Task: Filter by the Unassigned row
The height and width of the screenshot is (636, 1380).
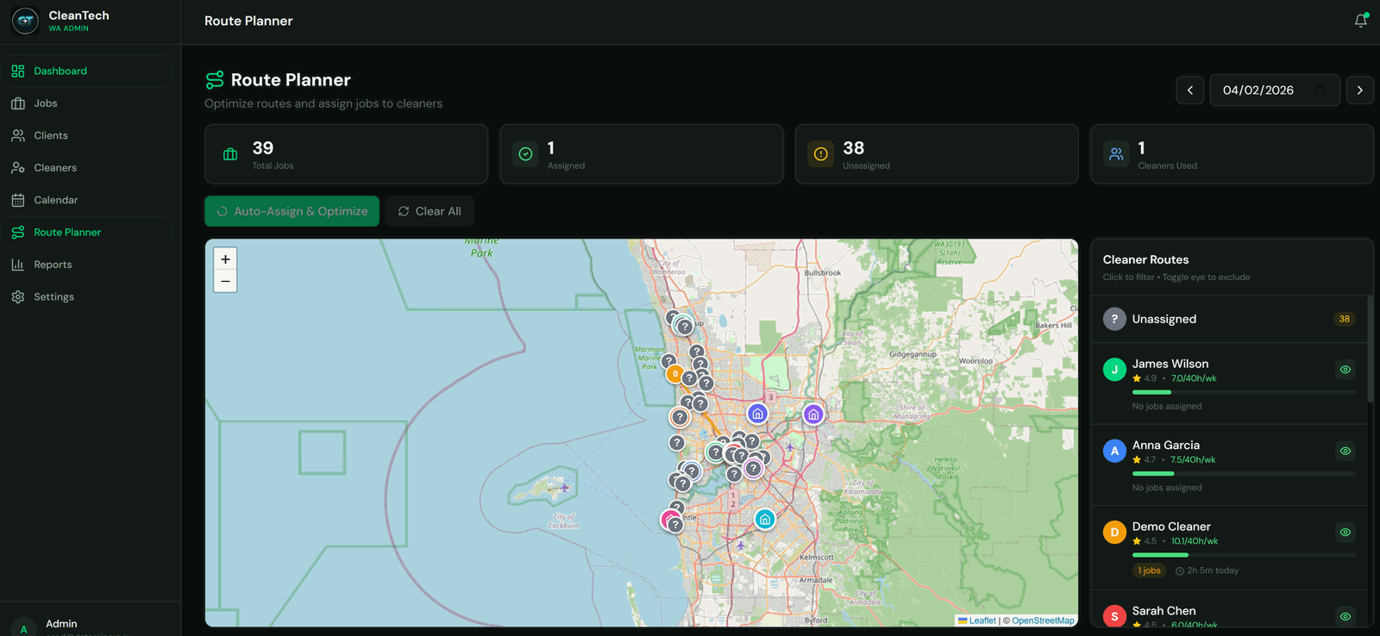Action: pyautogui.click(x=1229, y=319)
